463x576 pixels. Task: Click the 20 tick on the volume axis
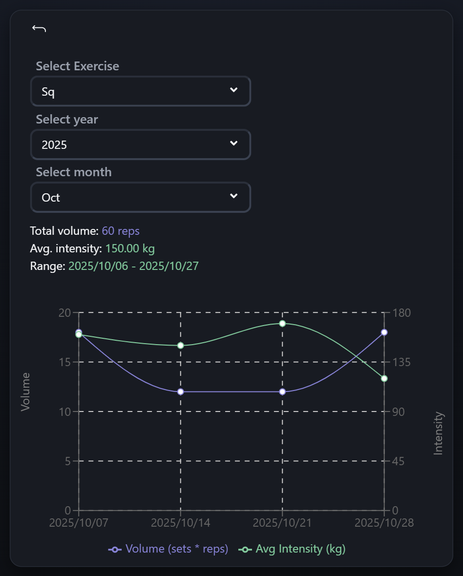[64, 312]
